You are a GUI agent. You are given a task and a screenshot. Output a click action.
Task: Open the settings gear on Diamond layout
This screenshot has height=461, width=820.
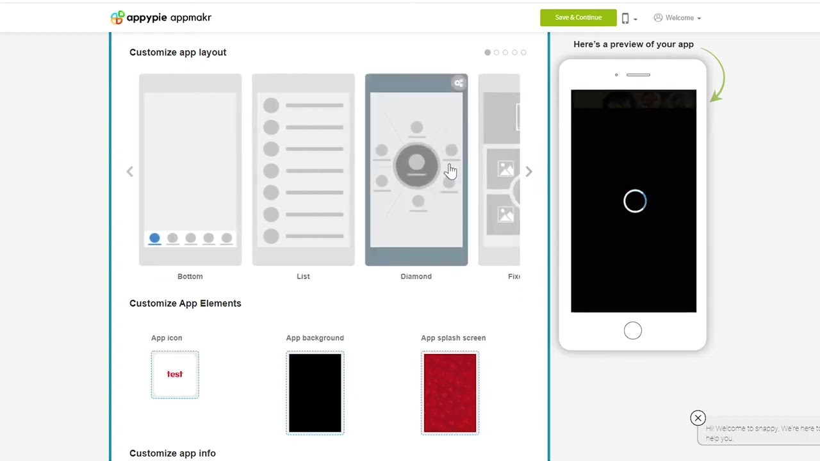point(459,83)
